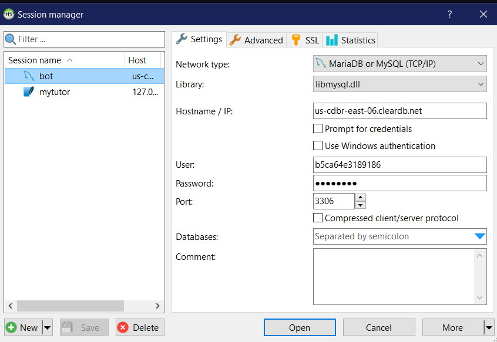The width and height of the screenshot is (497, 342).
Task: Switch to the Statistics tab
Action: pos(350,40)
